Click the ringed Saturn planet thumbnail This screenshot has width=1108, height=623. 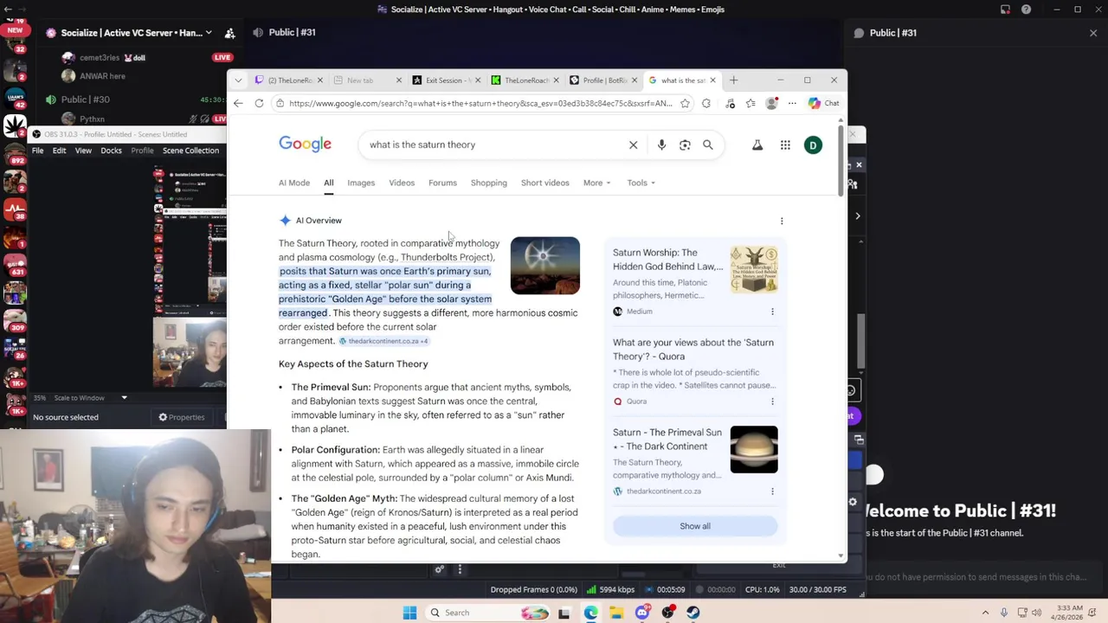coord(754,449)
